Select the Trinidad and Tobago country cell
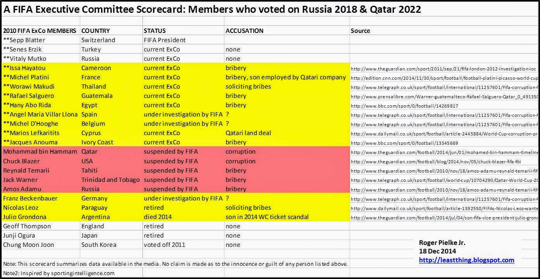 tap(111, 180)
